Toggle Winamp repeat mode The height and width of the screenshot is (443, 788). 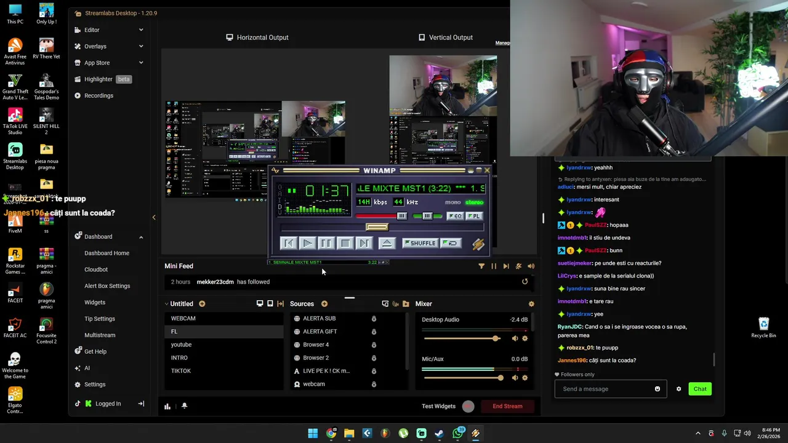[x=452, y=243]
